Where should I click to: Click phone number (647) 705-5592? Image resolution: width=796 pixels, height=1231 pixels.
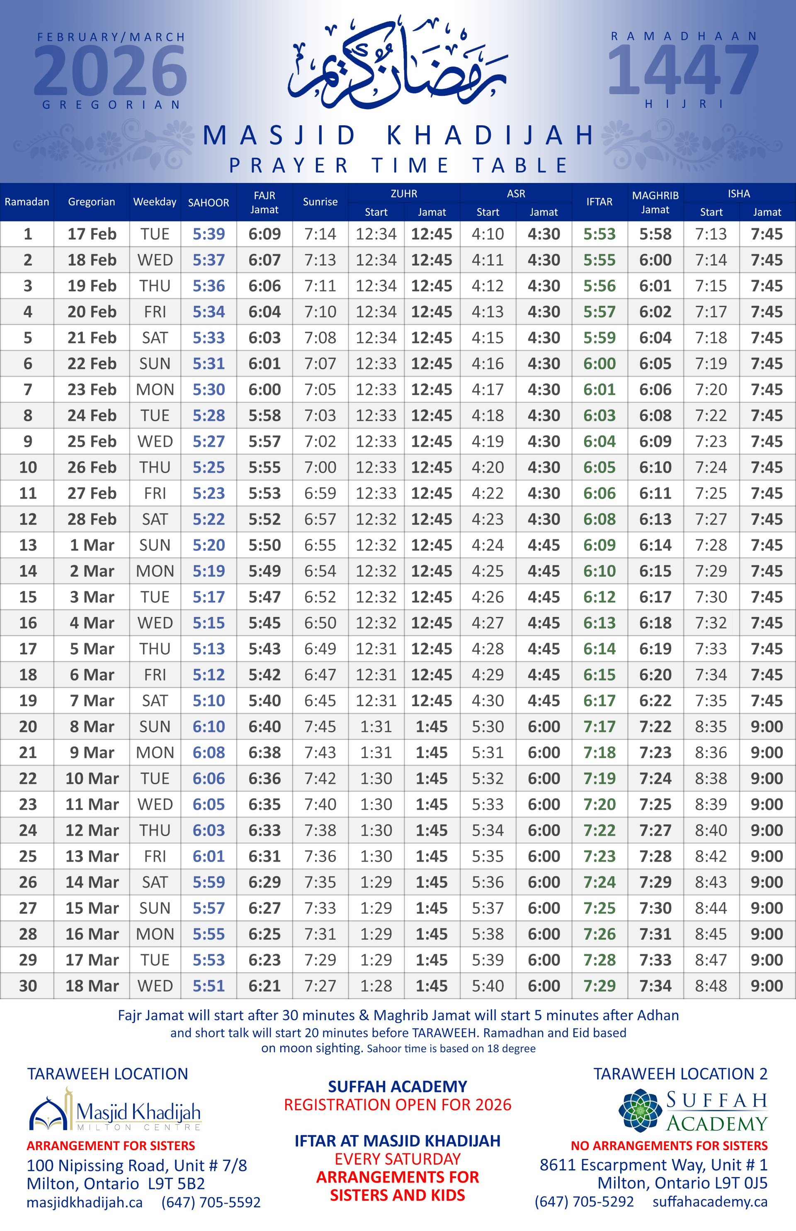211,1202
